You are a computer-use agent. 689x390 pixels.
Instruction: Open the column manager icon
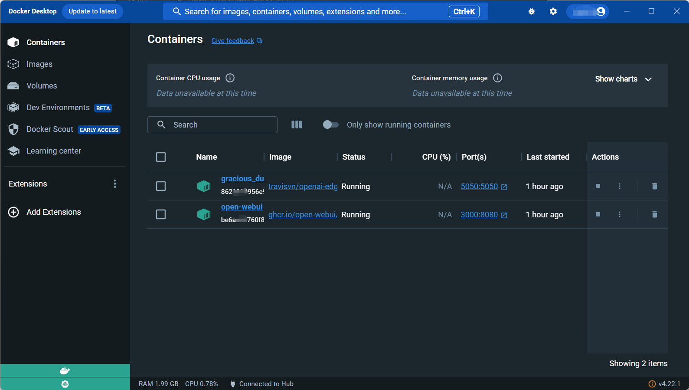click(x=297, y=125)
